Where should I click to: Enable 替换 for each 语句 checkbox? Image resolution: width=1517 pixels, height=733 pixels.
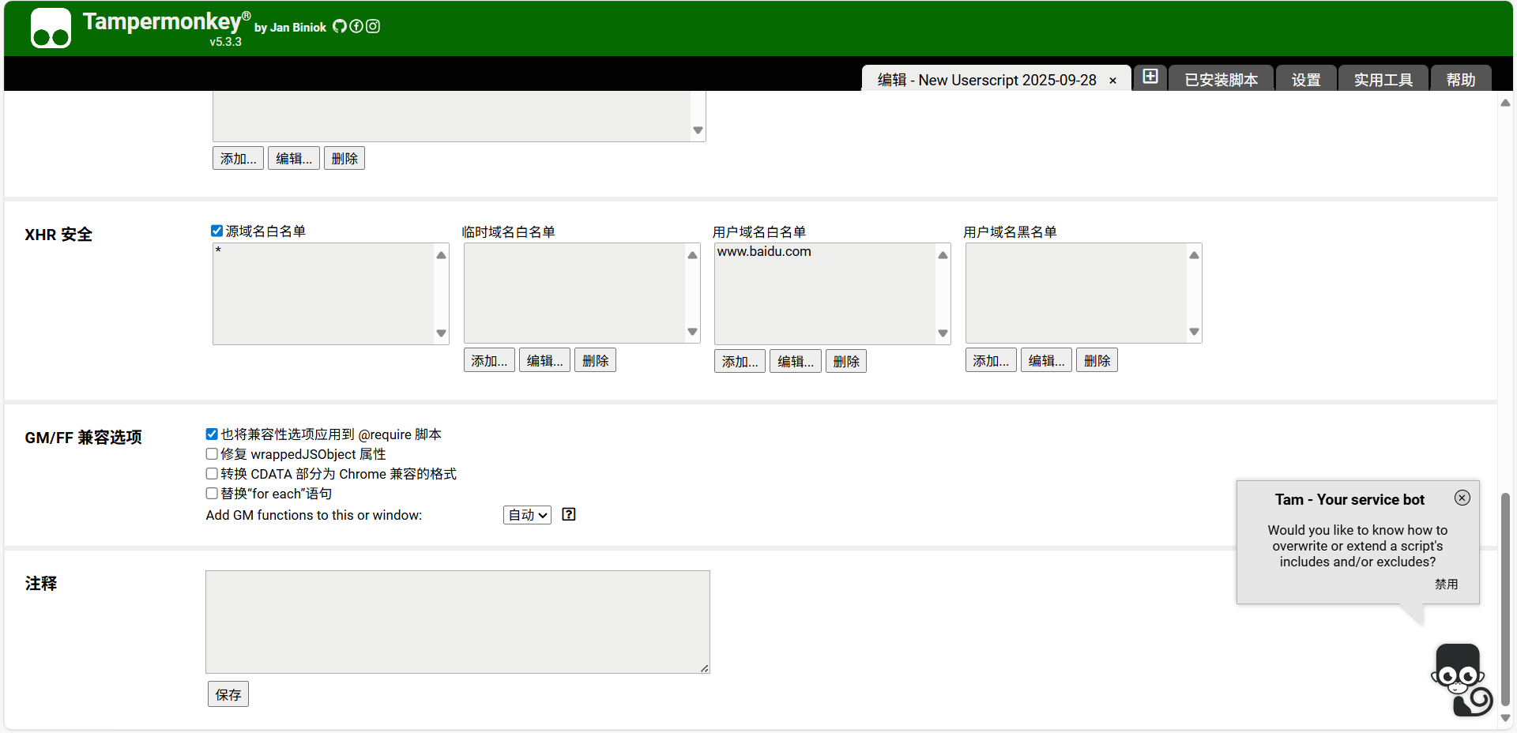[212, 493]
